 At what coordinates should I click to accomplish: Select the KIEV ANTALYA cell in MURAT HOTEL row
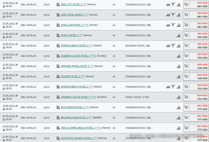point(28,36)
